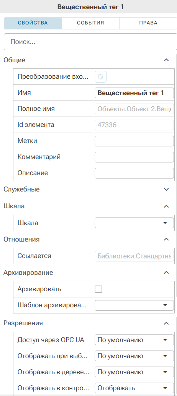Image resolution: width=177 pixels, height=396 pixels.
Task: Collapse the Шкала section chevron
Action: (x=166, y=206)
